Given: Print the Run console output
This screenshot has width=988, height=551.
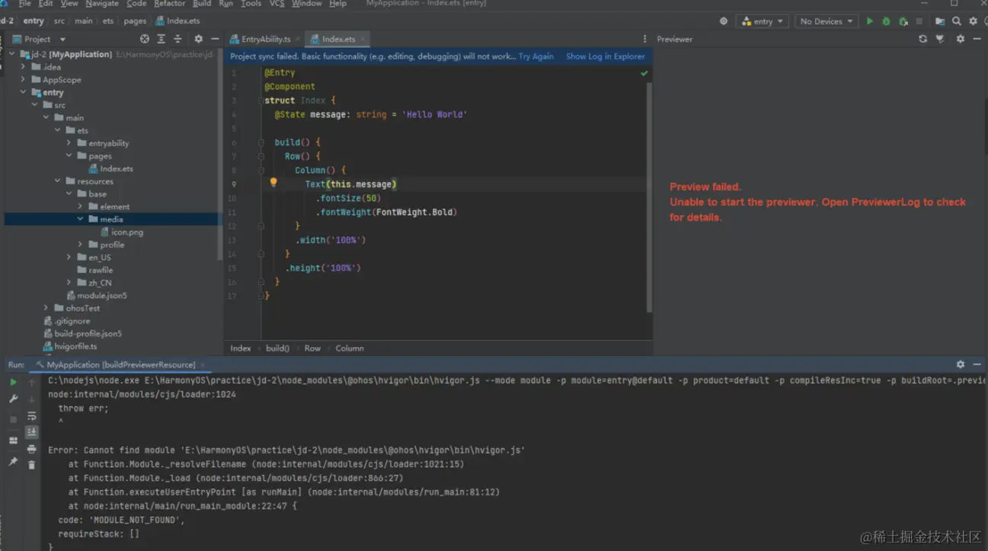Looking at the screenshot, I should [x=31, y=449].
